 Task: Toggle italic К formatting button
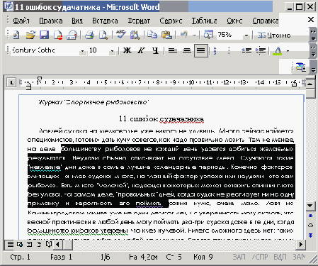[x=141, y=50]
